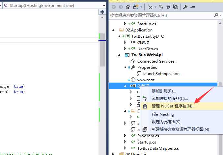The height and width of the screenshot is (155, 223).
Task: Select the TwBusDataMapper.cs file
Action: (158, 148)
